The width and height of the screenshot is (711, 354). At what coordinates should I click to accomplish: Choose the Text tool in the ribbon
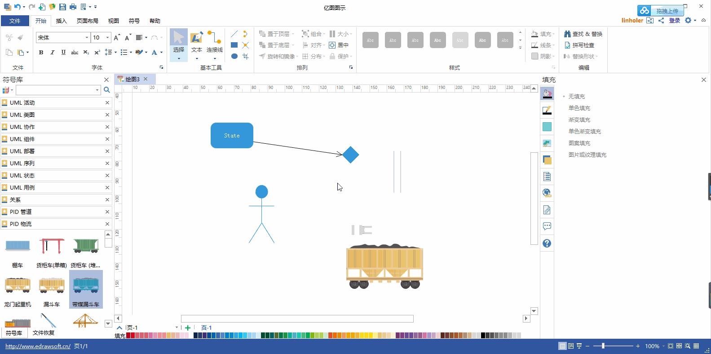coord(196,45)
